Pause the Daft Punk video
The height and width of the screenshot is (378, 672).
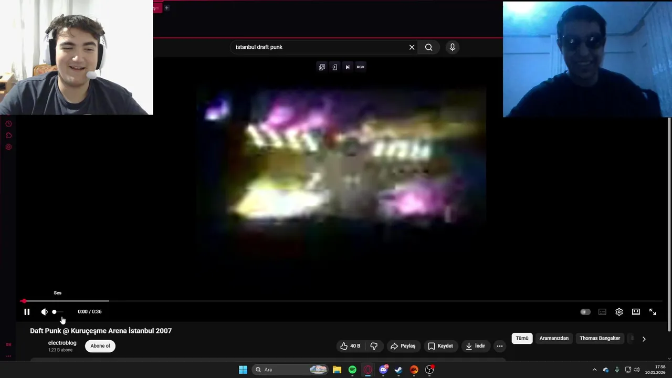[27, 312]
